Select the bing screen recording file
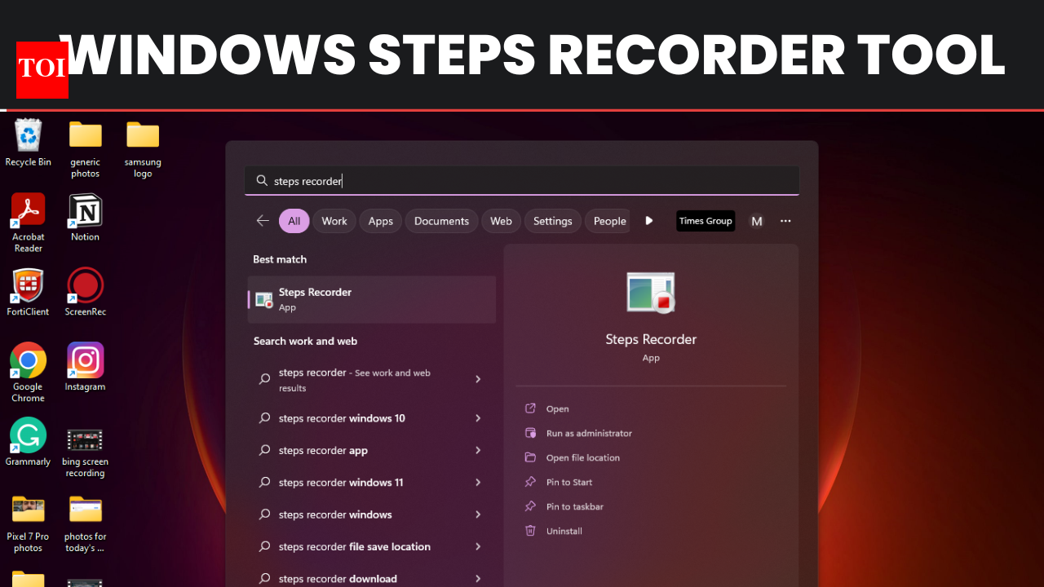This screenshot has height=587, width=1044. tap(85, 452)
